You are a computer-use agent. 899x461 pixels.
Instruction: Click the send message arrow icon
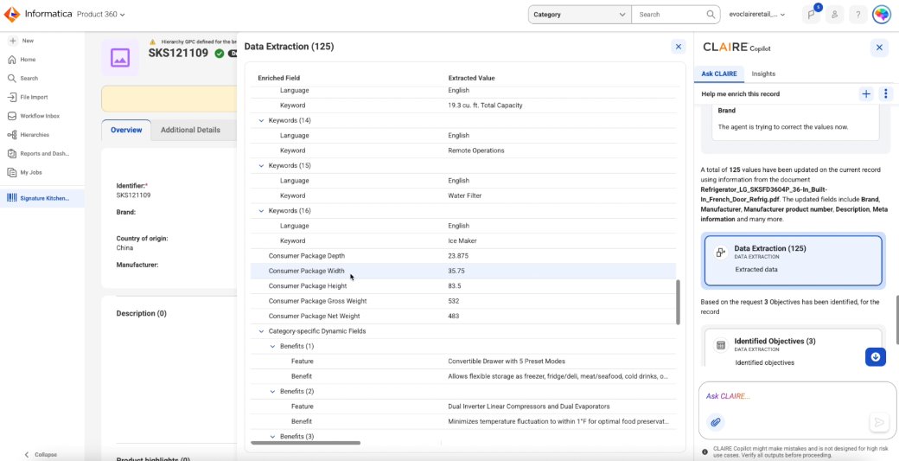[878, 423]
